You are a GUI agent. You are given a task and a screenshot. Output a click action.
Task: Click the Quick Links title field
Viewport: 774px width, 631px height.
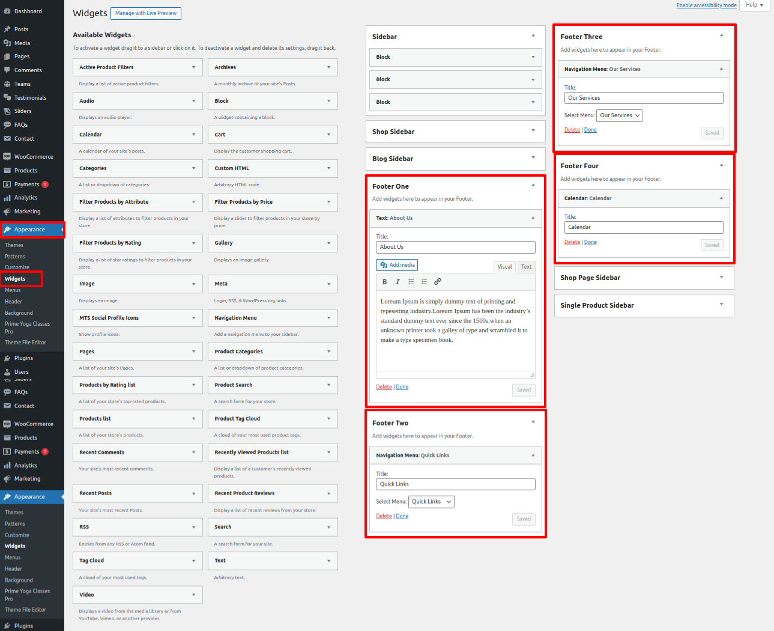456,484
